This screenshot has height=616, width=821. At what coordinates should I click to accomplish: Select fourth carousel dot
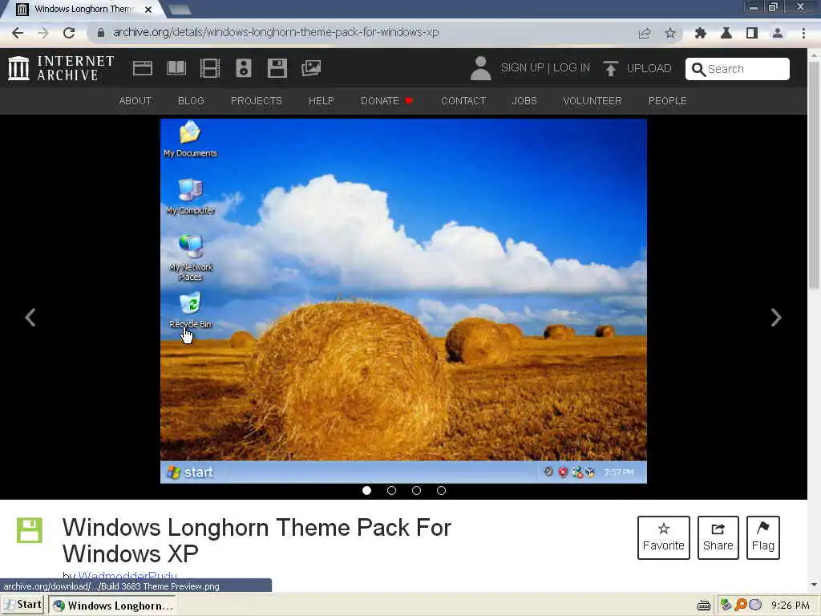(x=442, y=490)
